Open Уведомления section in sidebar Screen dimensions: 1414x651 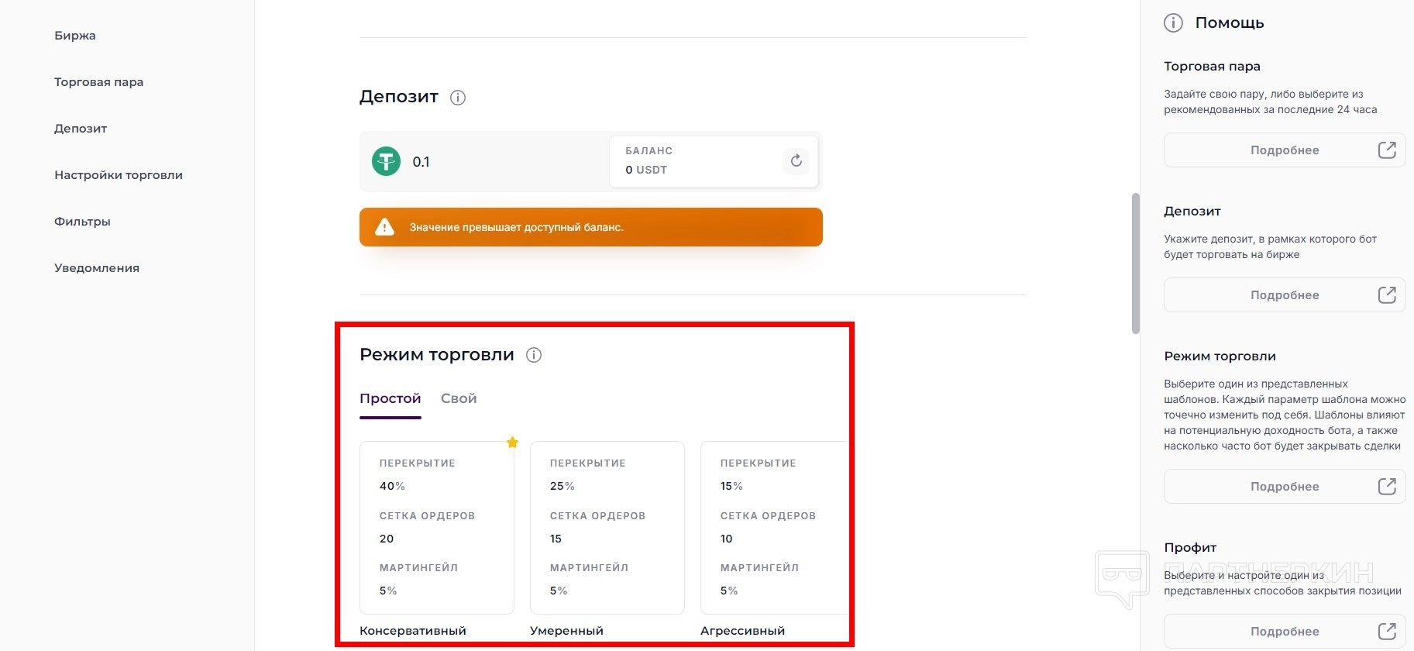97,268
